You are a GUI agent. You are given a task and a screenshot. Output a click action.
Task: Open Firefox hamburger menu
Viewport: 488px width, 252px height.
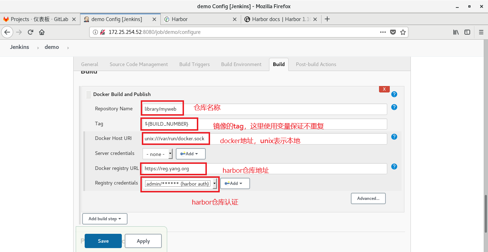pyautogui.click(x=481, y=32)
